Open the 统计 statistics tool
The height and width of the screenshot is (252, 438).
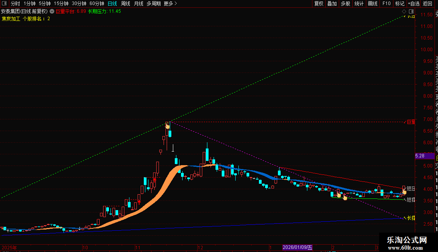tap(359, 3)
